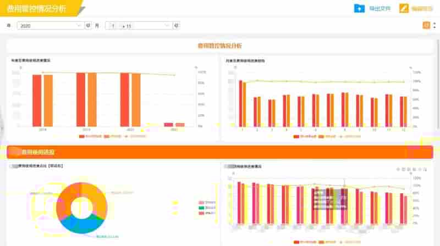Click month 12 bar in monthly chart

[404, 112]
